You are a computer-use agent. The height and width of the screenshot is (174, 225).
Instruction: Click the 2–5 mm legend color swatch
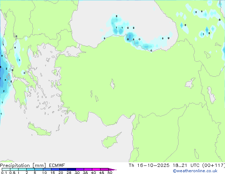pos(31,169)
